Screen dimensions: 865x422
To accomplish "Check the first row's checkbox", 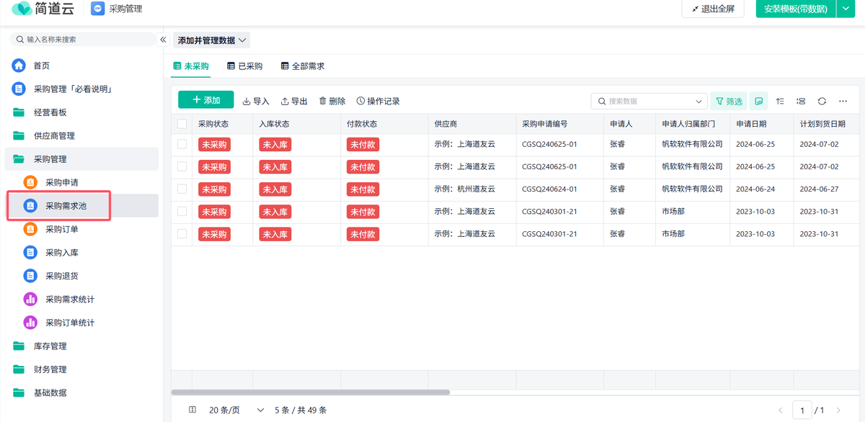I will pyautogui.click(x=182, y=144).
